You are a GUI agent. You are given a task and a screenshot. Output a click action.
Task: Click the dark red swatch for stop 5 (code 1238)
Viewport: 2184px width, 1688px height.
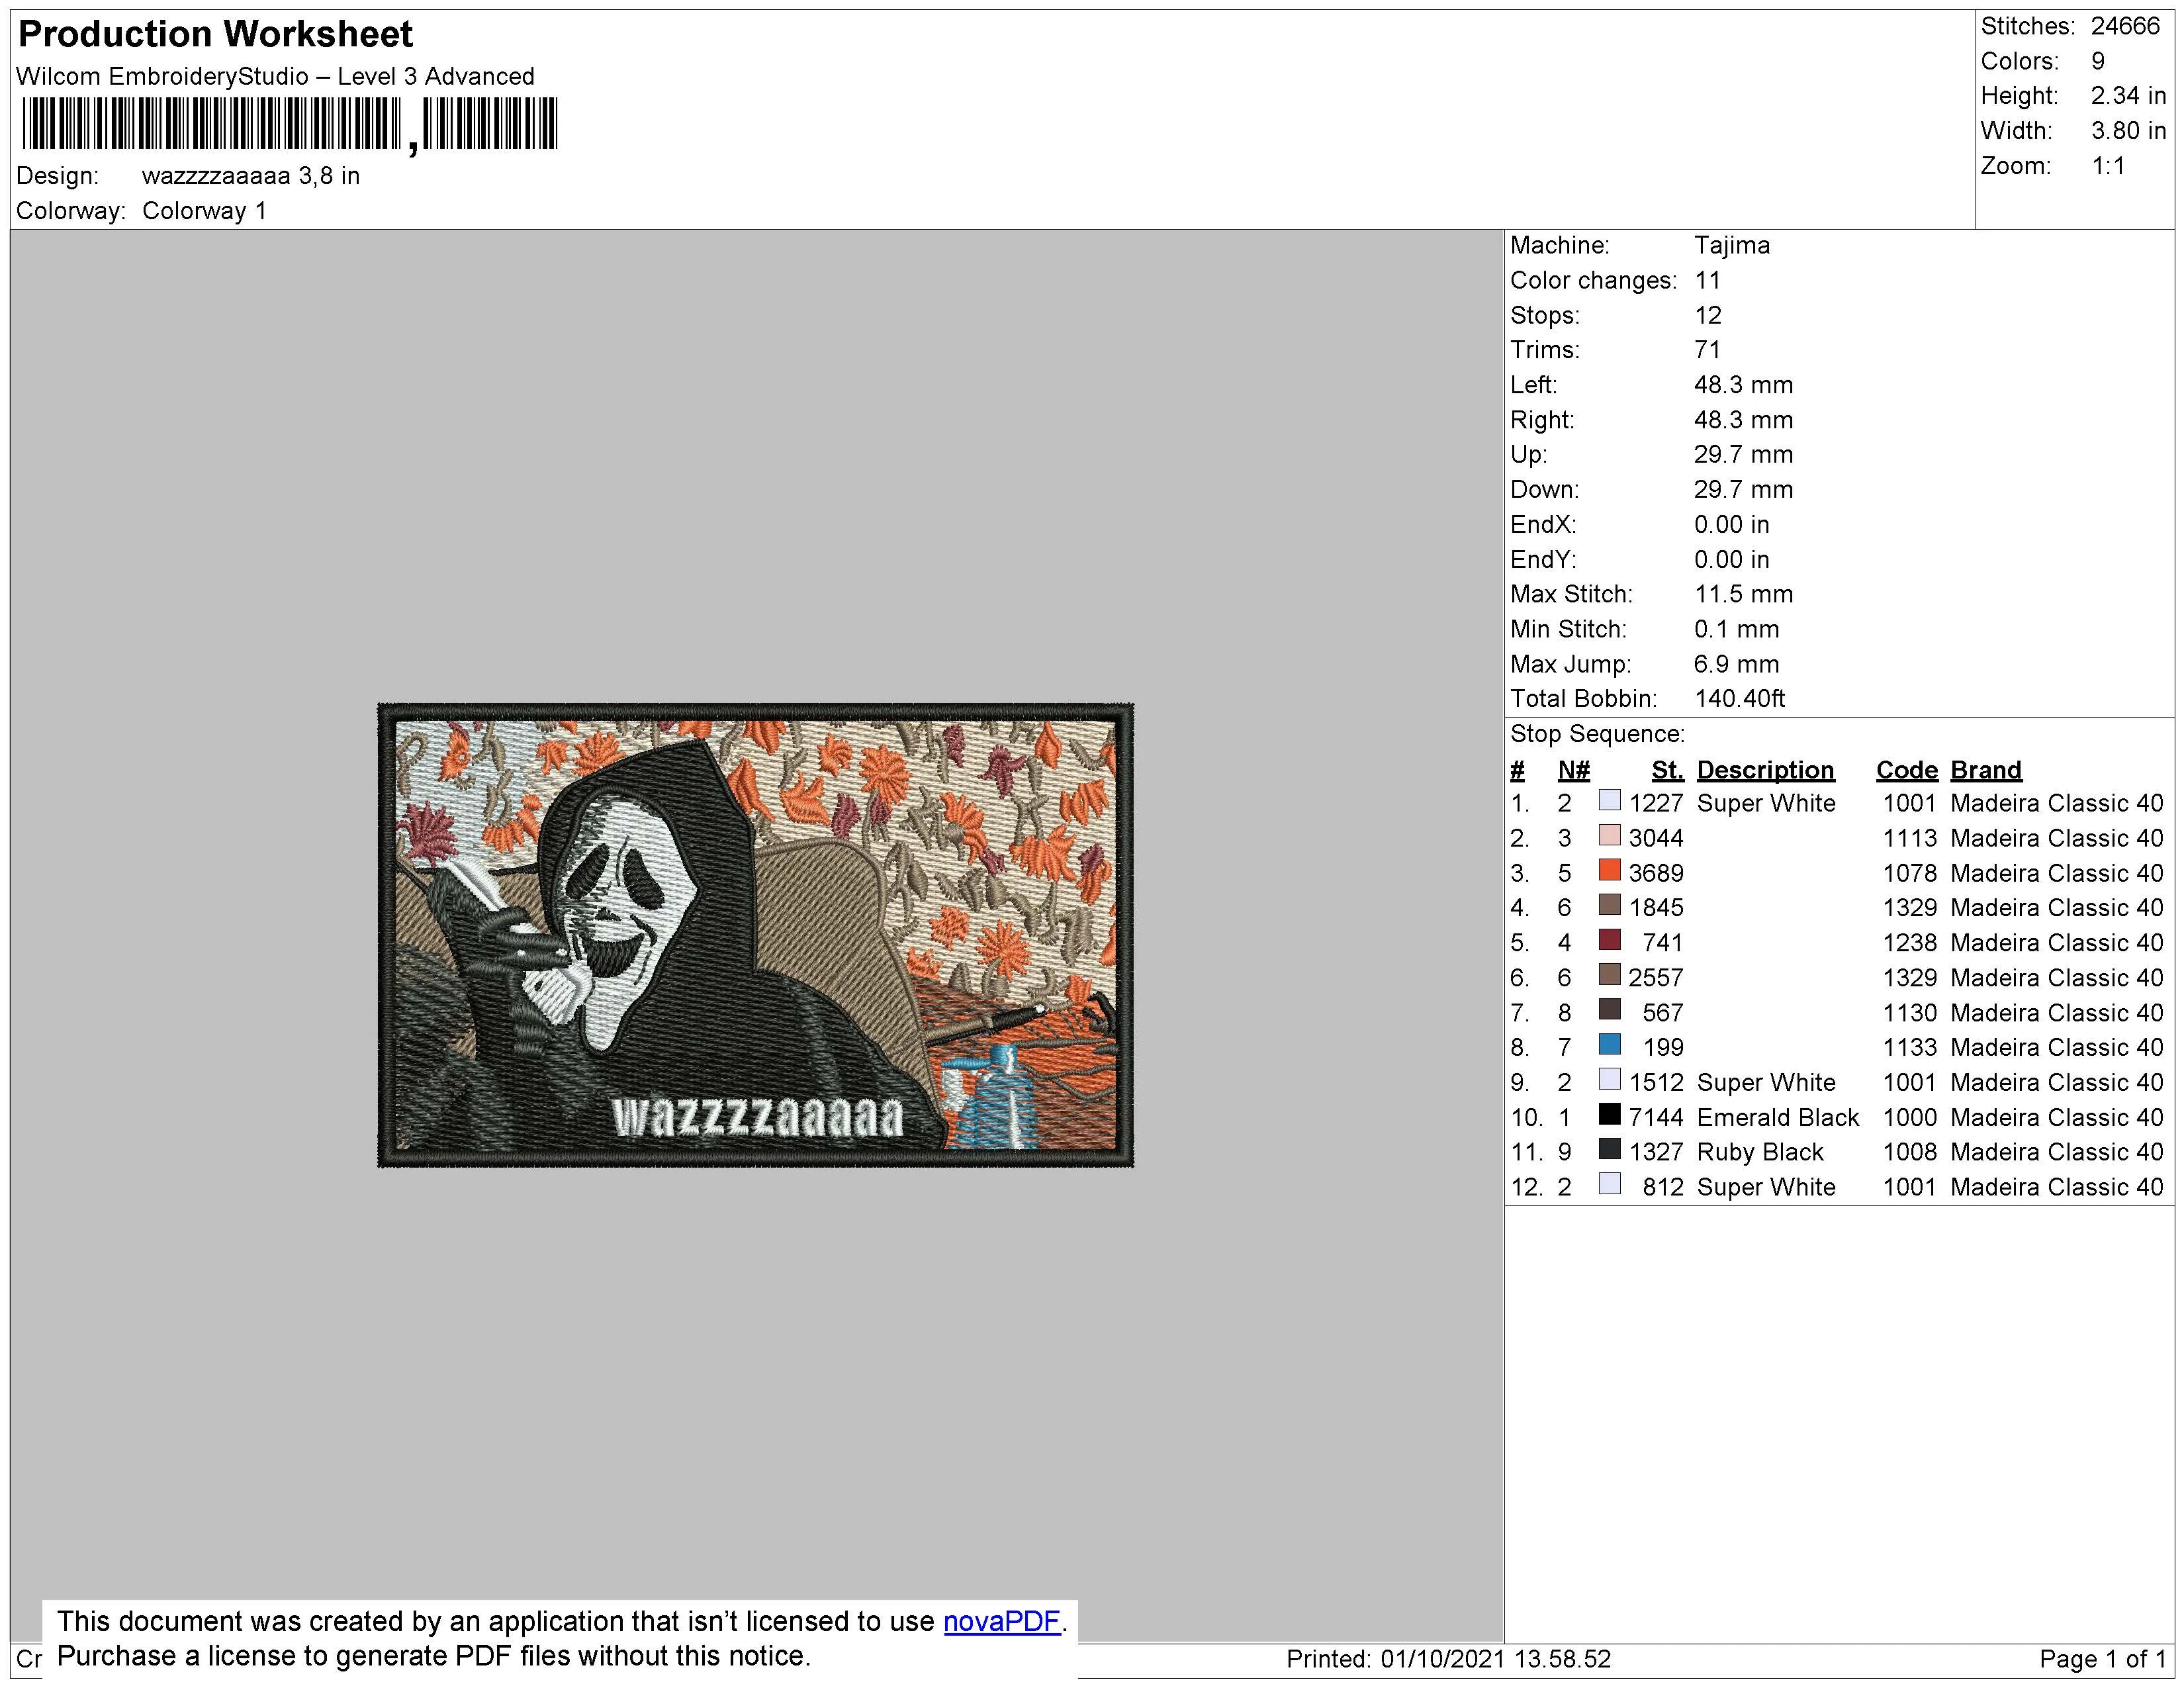(x=1609, y=940)
